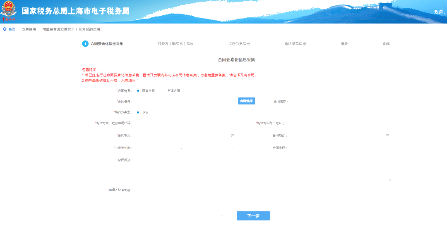
Task: Click the 欢迎 greeting in the header
Action: click(439, 12)
